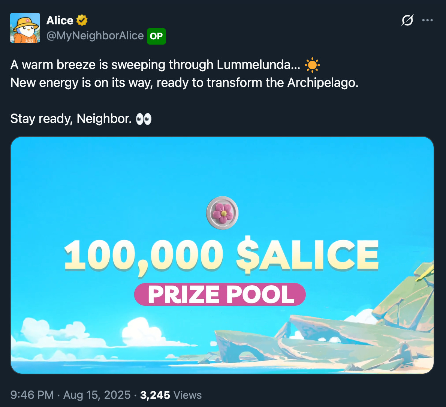446x407 pixels.
Task: Click the pink PRIZE POOL banner
Action: click(220, 294)
